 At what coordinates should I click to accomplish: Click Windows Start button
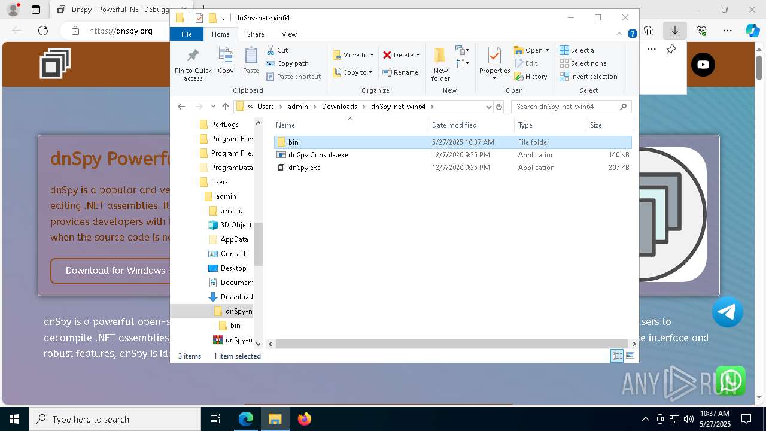[14, 419]
